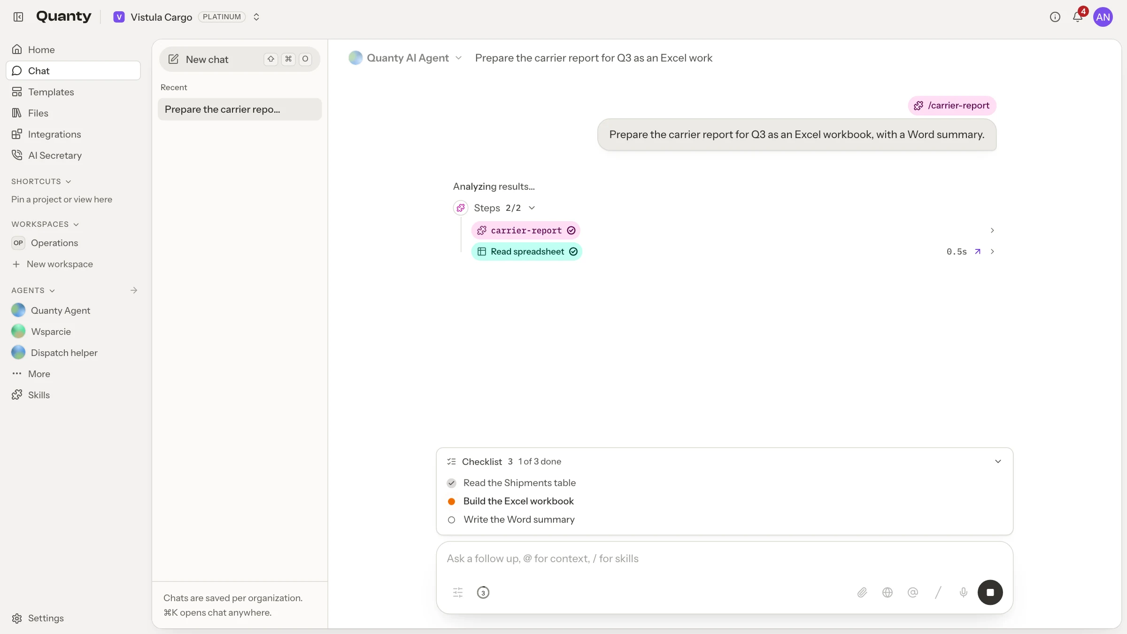Collapse the sidebar panel icon
Image resolution: width=1127 pixels, height=634 pixels.
(x=18, y=17)
